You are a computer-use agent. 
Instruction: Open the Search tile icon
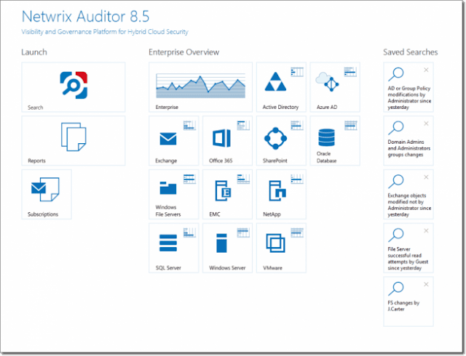tap(74, 85)
